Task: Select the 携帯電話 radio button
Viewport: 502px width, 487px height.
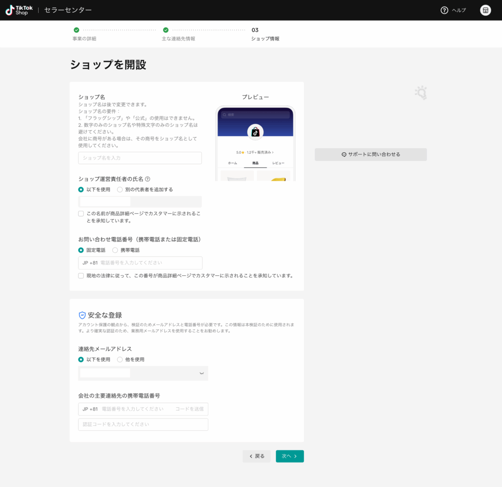Action: pos(115,250)
